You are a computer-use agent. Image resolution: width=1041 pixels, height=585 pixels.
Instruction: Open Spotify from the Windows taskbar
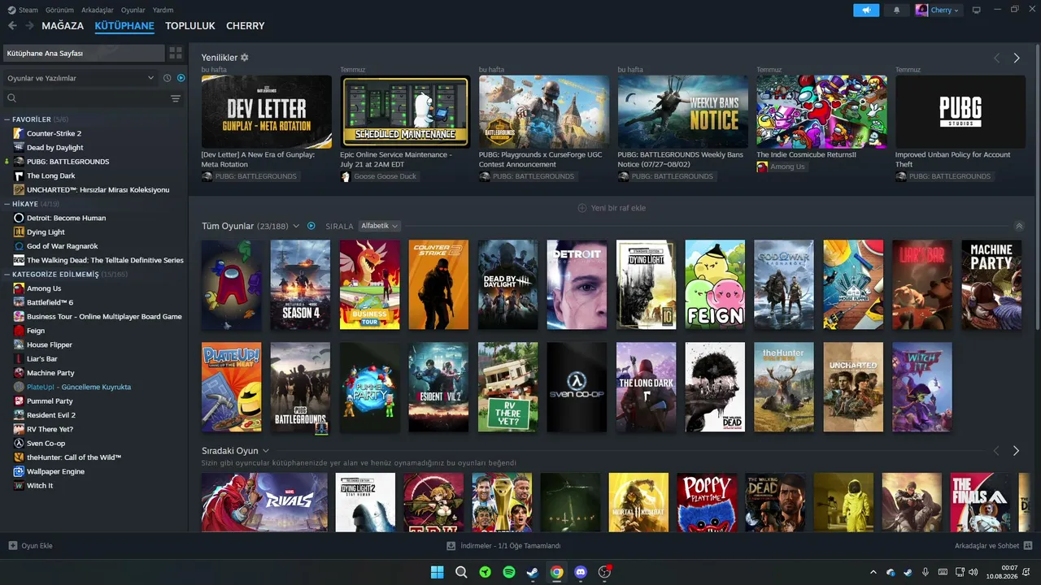[x=509, y=572]
